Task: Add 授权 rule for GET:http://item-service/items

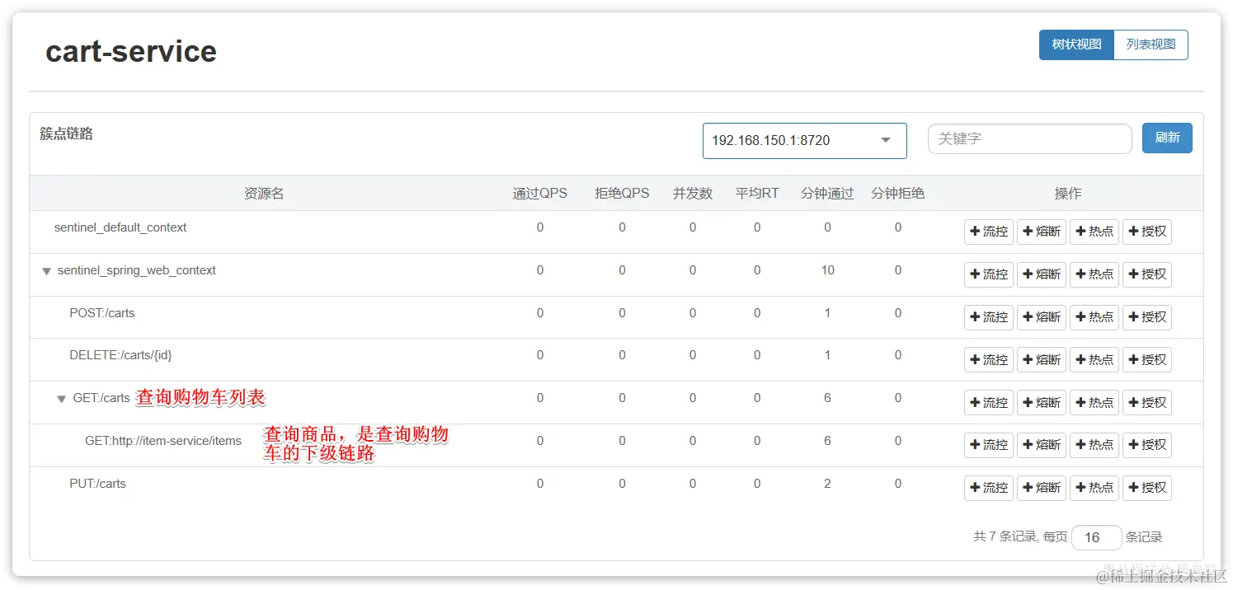Action: click(1147, 445)
